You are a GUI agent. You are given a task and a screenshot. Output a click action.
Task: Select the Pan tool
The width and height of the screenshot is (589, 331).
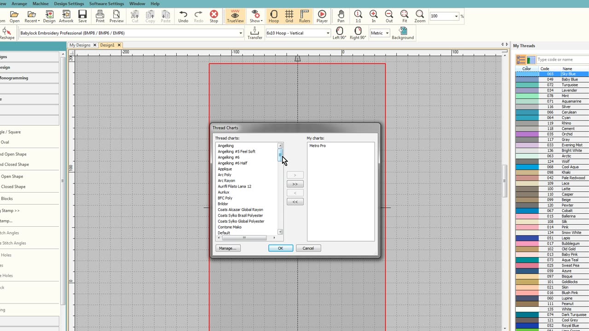point(341,17)
